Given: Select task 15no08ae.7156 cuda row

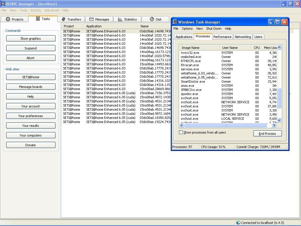Looking at the screenshot, I should coord(116,93).
